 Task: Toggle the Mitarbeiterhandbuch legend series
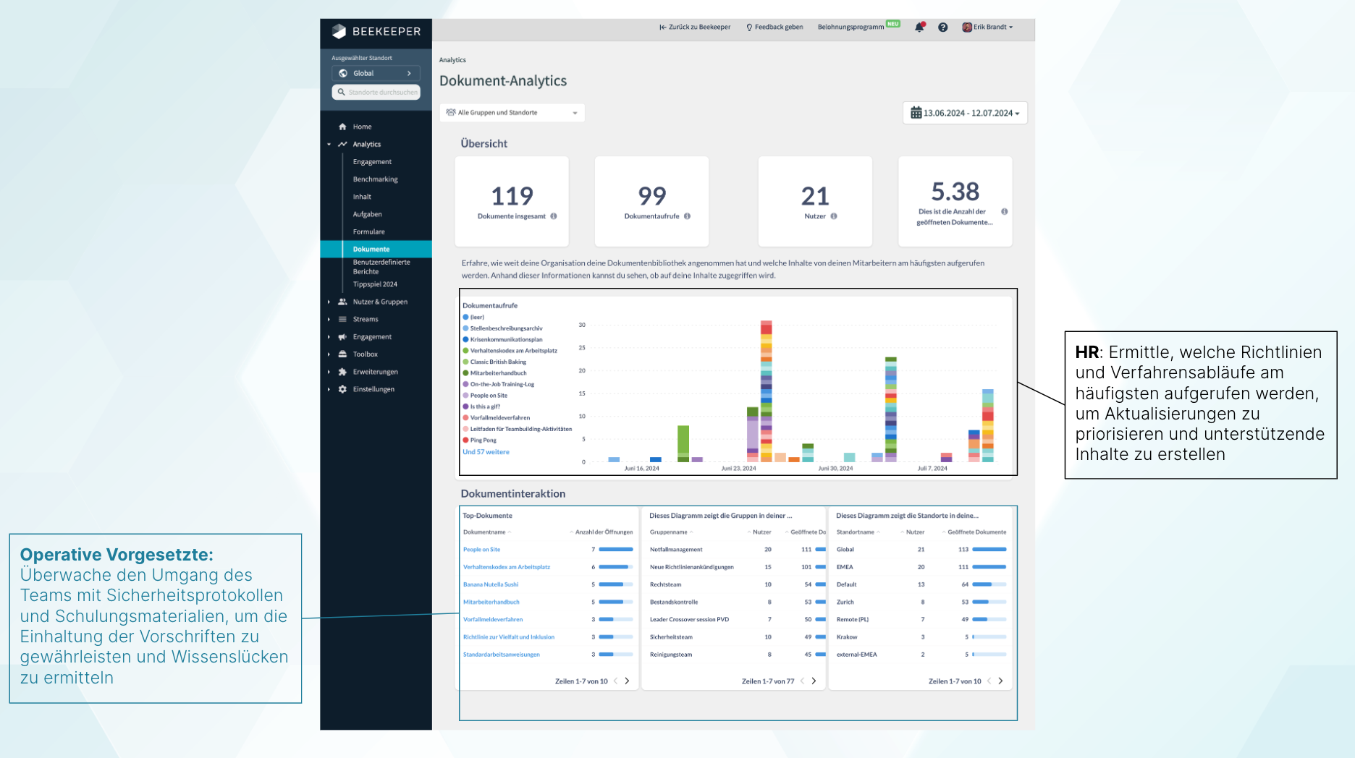click(x=498, y=373)
